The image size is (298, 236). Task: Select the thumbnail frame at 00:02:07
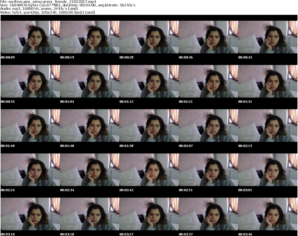coord(208,126)
